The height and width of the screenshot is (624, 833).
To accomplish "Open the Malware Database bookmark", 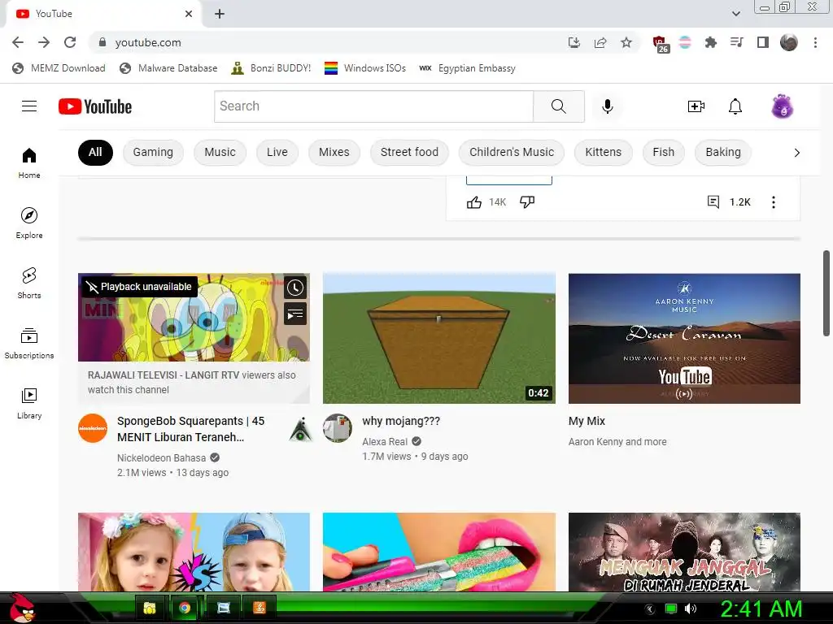I will click(x=168, y=68).
